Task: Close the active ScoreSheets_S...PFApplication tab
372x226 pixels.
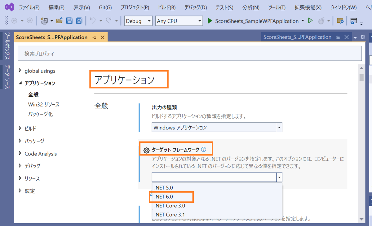Action: tap(102, 37)
